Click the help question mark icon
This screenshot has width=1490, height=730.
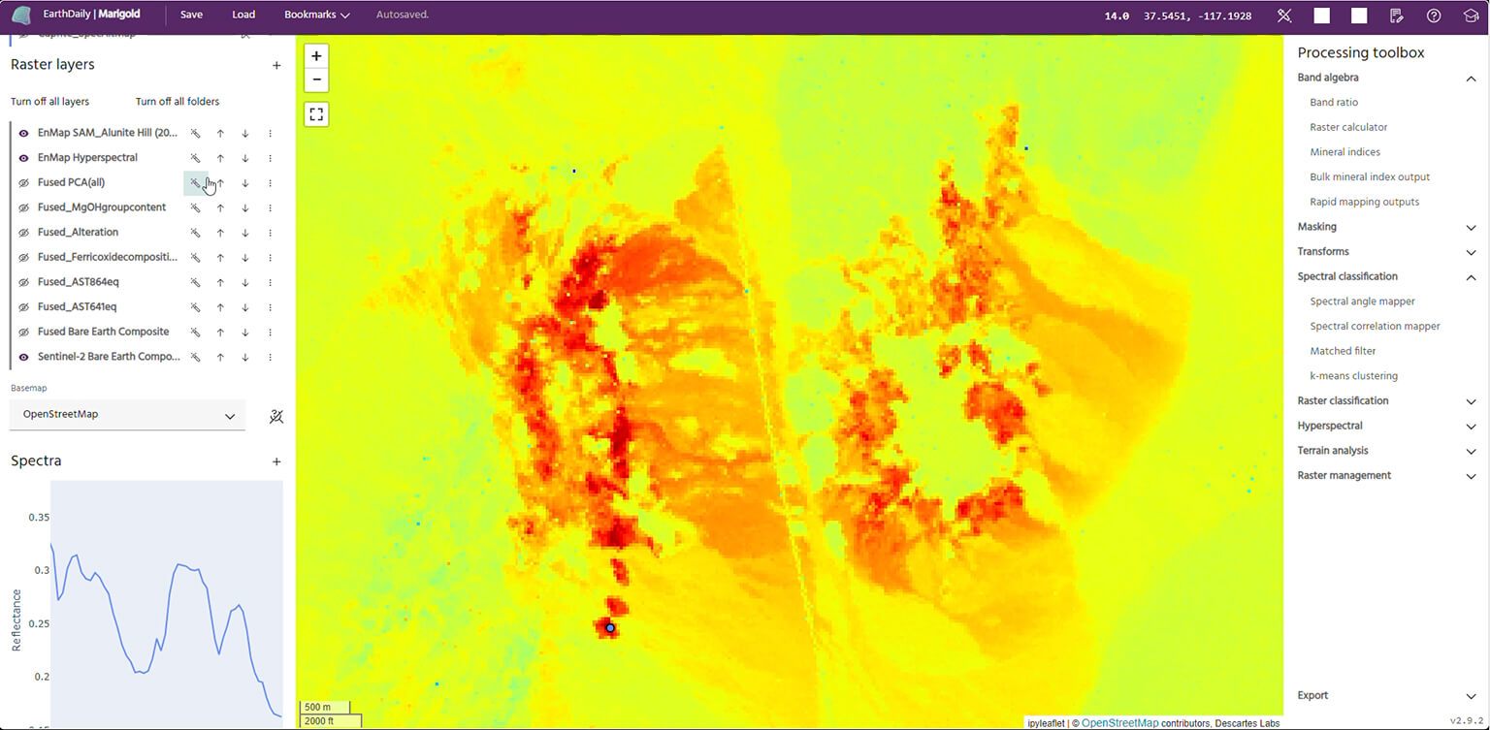click(1434, 16)
